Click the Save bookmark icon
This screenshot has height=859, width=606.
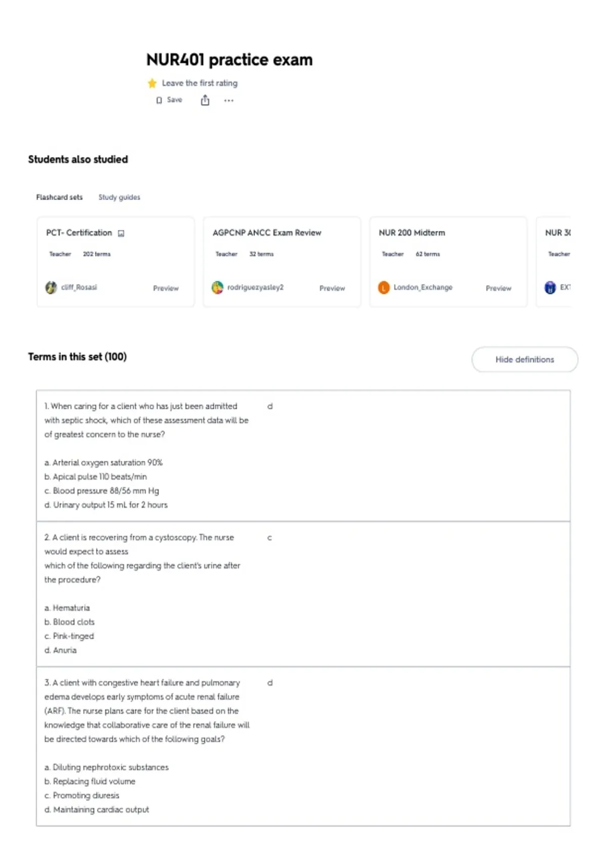click(x=159, y=100)
